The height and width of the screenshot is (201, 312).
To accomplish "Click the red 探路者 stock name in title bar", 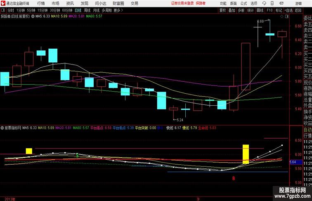I will [201, 3].
